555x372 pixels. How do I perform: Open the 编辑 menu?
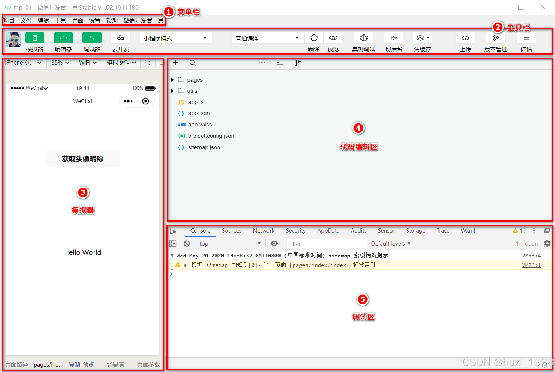43,21
